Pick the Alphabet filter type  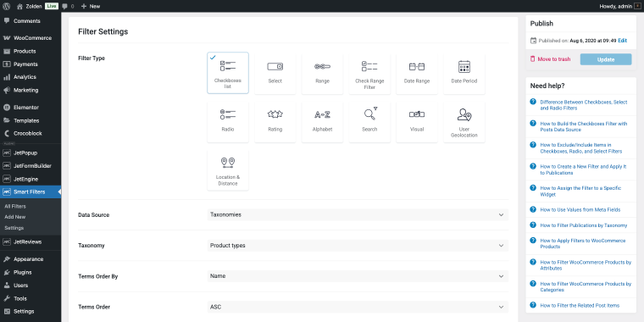click(x=322, y=121)
